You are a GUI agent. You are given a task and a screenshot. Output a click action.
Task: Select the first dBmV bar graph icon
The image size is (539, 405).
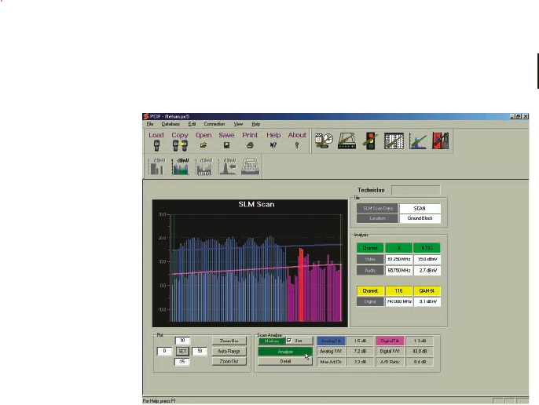pyautogui.click(x=156, y=167)
